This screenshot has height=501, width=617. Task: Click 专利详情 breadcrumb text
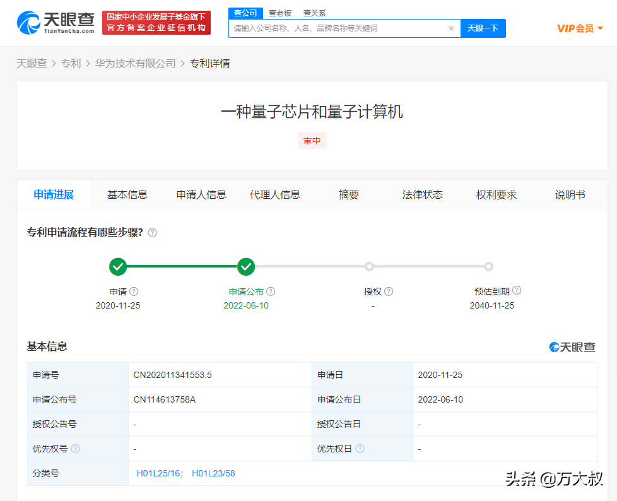209,63
